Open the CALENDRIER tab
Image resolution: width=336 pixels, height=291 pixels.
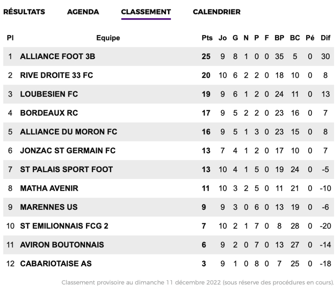(217, 12)
